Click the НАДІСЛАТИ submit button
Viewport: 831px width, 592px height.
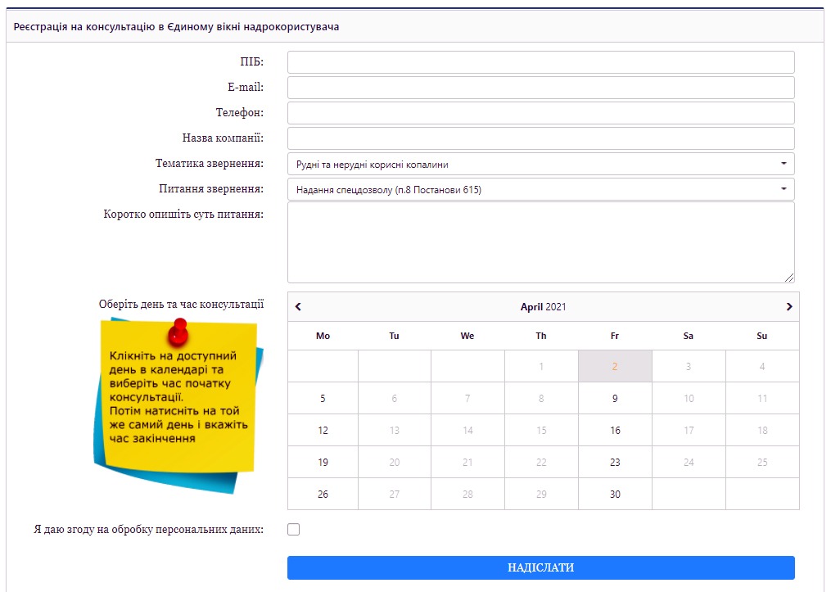[x=541, y=567]
